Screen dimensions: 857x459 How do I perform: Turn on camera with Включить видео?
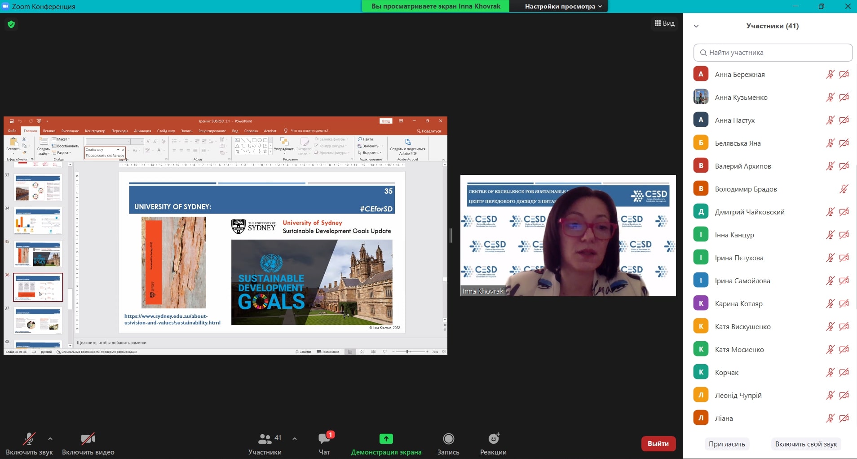click(88, 443)
